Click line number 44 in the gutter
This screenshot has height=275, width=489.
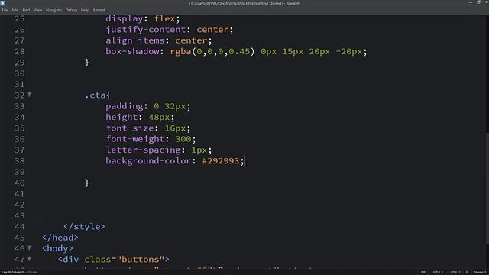[19, 227]
